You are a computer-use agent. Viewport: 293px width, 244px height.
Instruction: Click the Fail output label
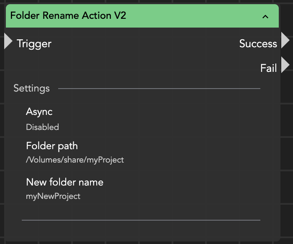pos(268,68)
